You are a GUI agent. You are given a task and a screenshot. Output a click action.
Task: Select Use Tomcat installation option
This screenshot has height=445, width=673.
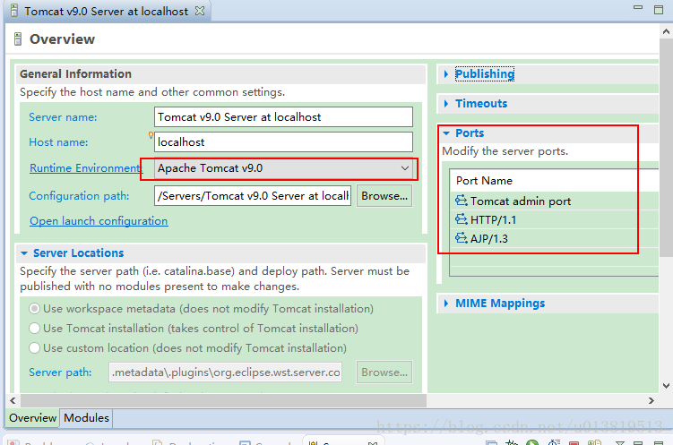tap(34, 329)
